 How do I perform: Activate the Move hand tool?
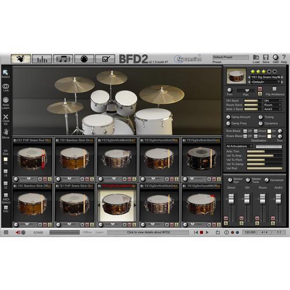[6, 132]
